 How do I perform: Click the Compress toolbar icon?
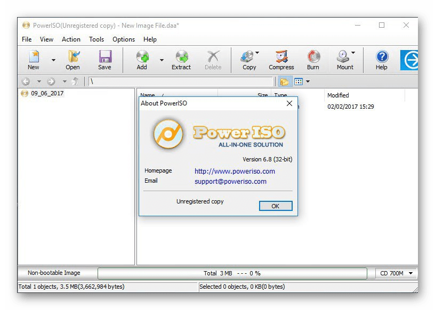(x=281, y=56)
